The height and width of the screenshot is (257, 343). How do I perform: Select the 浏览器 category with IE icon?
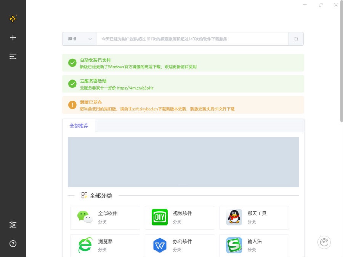click(106, 246)
